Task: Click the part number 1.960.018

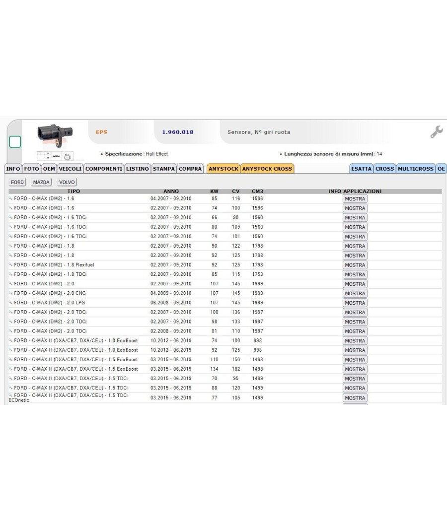Action: click(x=178, y=132)
